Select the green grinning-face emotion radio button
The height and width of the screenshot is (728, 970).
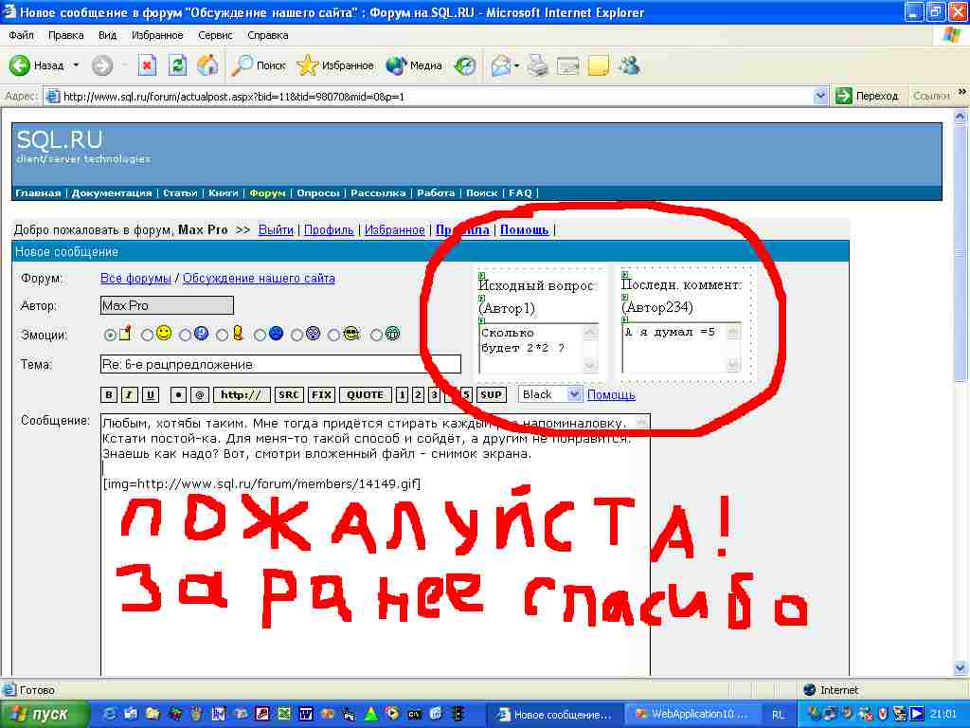(x=376, y=335)
